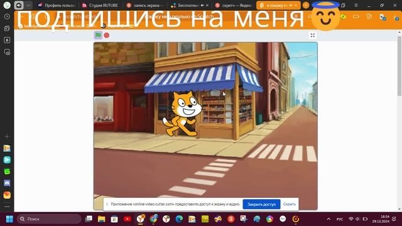Open Microsoft Edge from taskbar

[x=179, y=219]
